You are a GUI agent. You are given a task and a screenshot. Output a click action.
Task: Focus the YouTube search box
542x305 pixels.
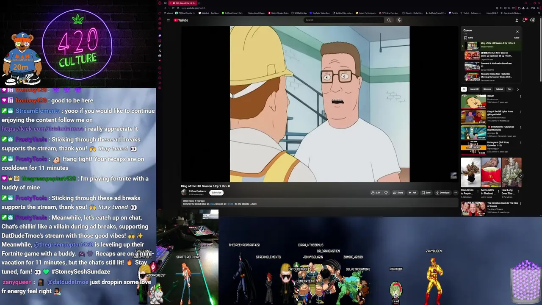coord(344,20)
